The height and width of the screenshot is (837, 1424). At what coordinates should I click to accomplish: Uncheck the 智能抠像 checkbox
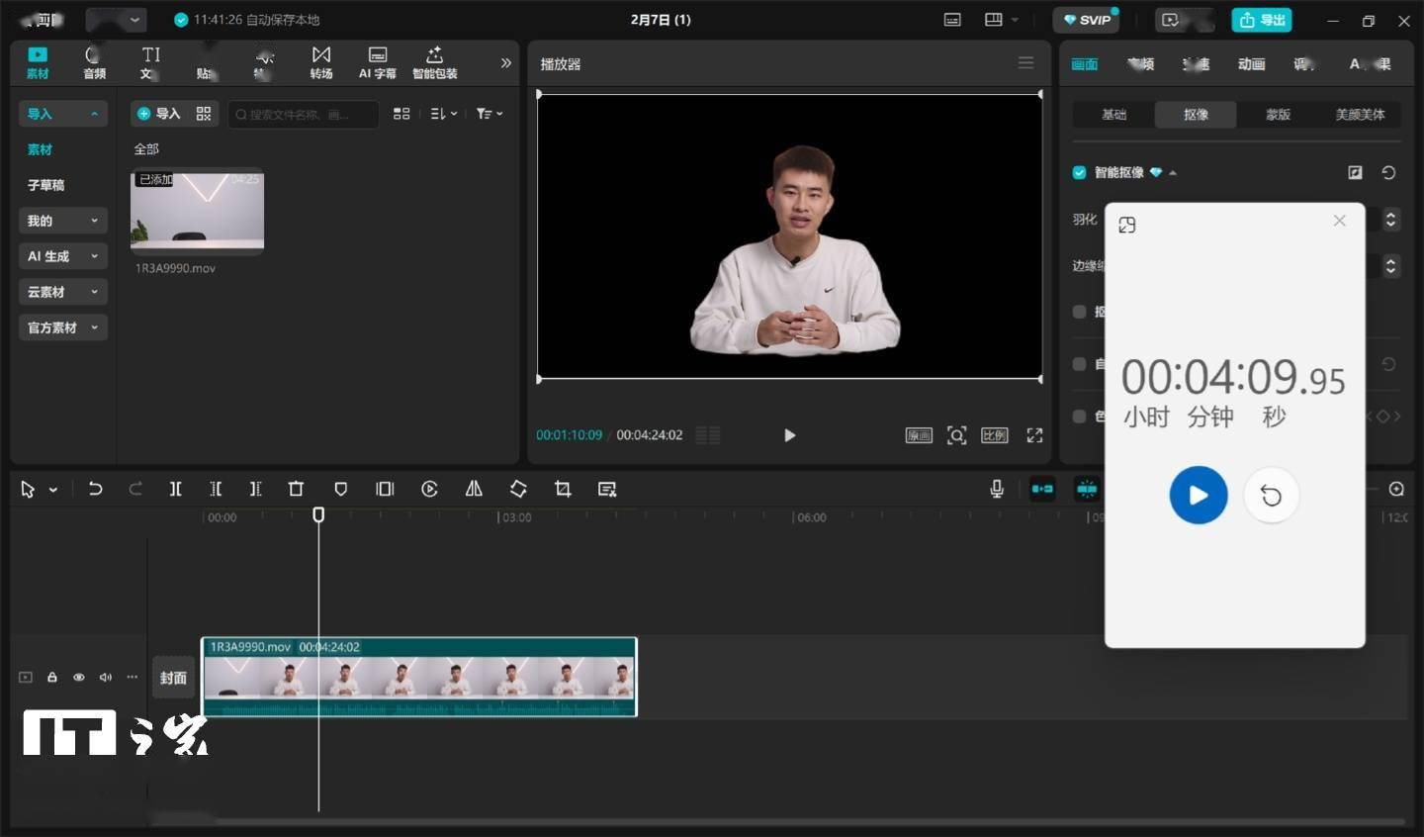[1079, 172]
